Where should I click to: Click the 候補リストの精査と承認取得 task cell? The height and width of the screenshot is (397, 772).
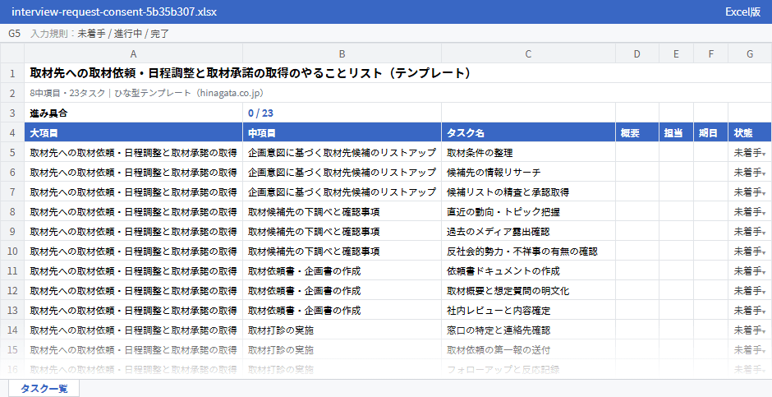click(x=528, y=192)
